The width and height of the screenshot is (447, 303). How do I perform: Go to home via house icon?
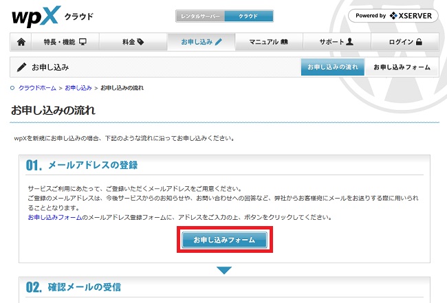coord(21,42)
